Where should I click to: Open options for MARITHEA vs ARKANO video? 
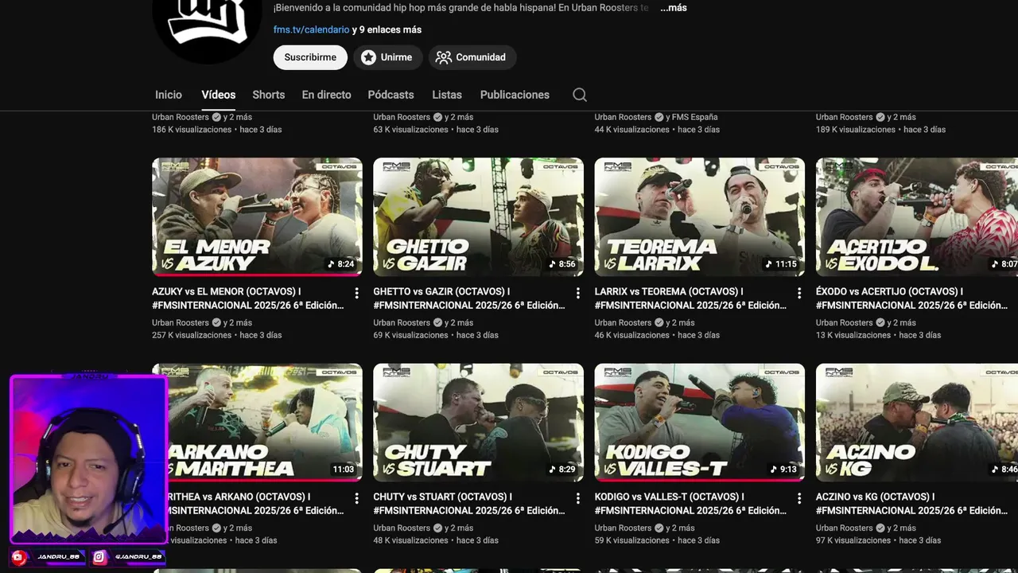pyautogui.click(x=357, y=499)
